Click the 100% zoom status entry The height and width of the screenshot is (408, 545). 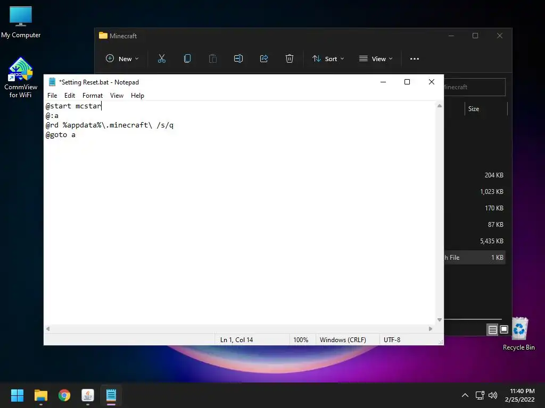pos(301,339)
